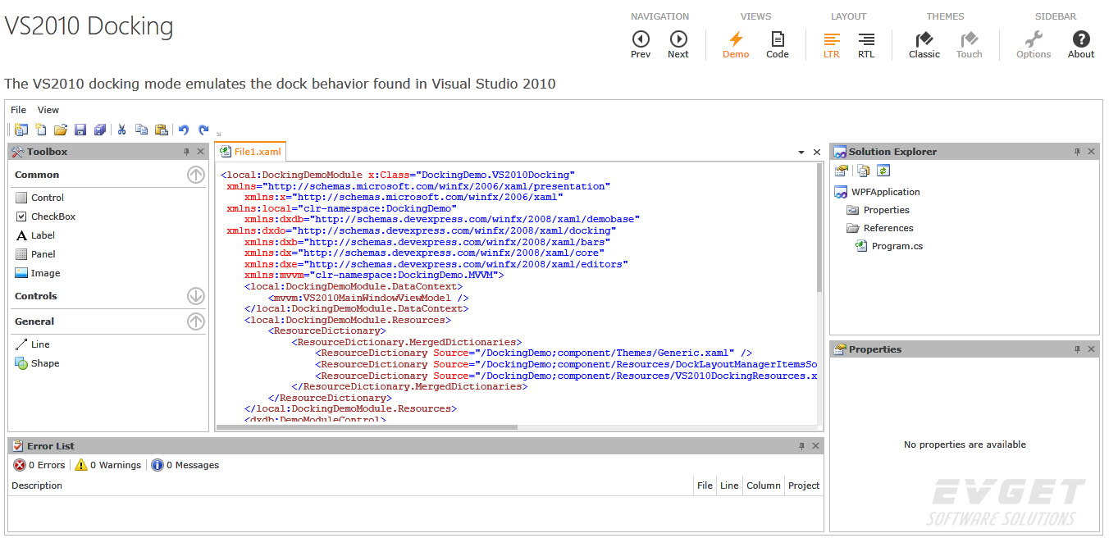This screenshot has width=1118, height=547.
Task: Click the Cut scissors icon
Action: (x=122, y=130)
